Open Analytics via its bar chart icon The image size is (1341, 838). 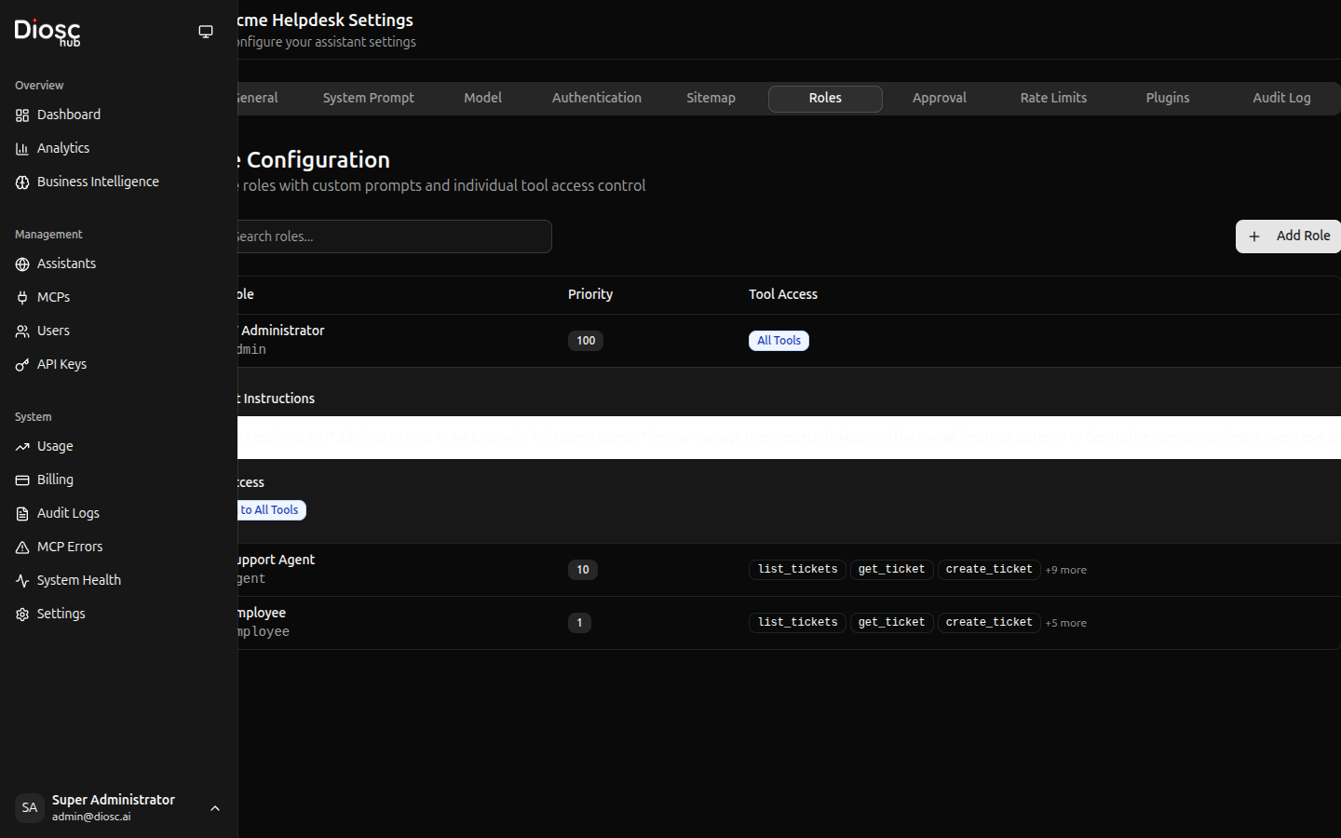(22, 149)
